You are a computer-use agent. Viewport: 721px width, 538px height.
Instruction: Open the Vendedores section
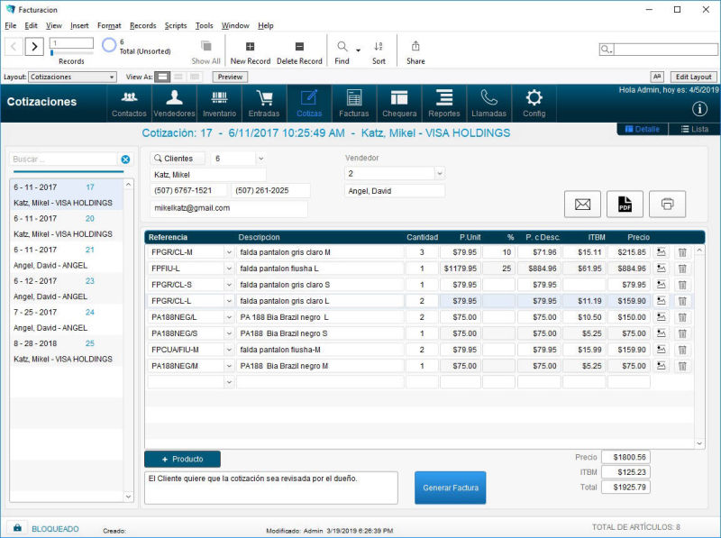click(x=174, y=104)
